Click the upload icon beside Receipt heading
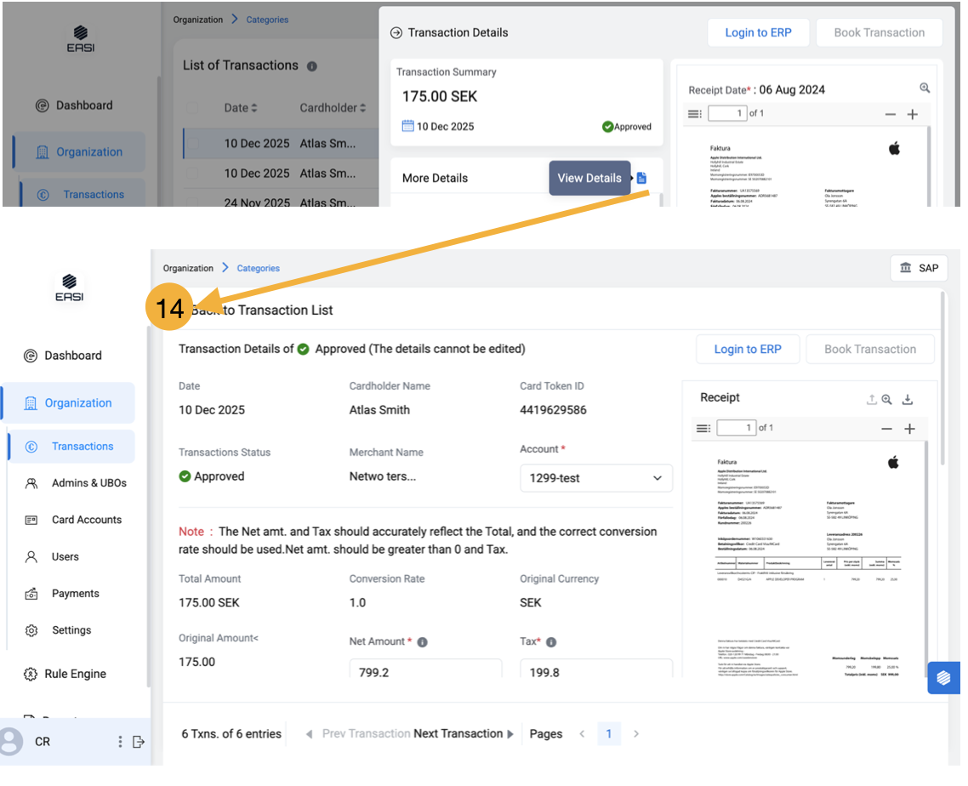 point(870,400)
